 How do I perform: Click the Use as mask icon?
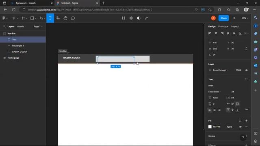pyautogui.click(x=139, y=18)
